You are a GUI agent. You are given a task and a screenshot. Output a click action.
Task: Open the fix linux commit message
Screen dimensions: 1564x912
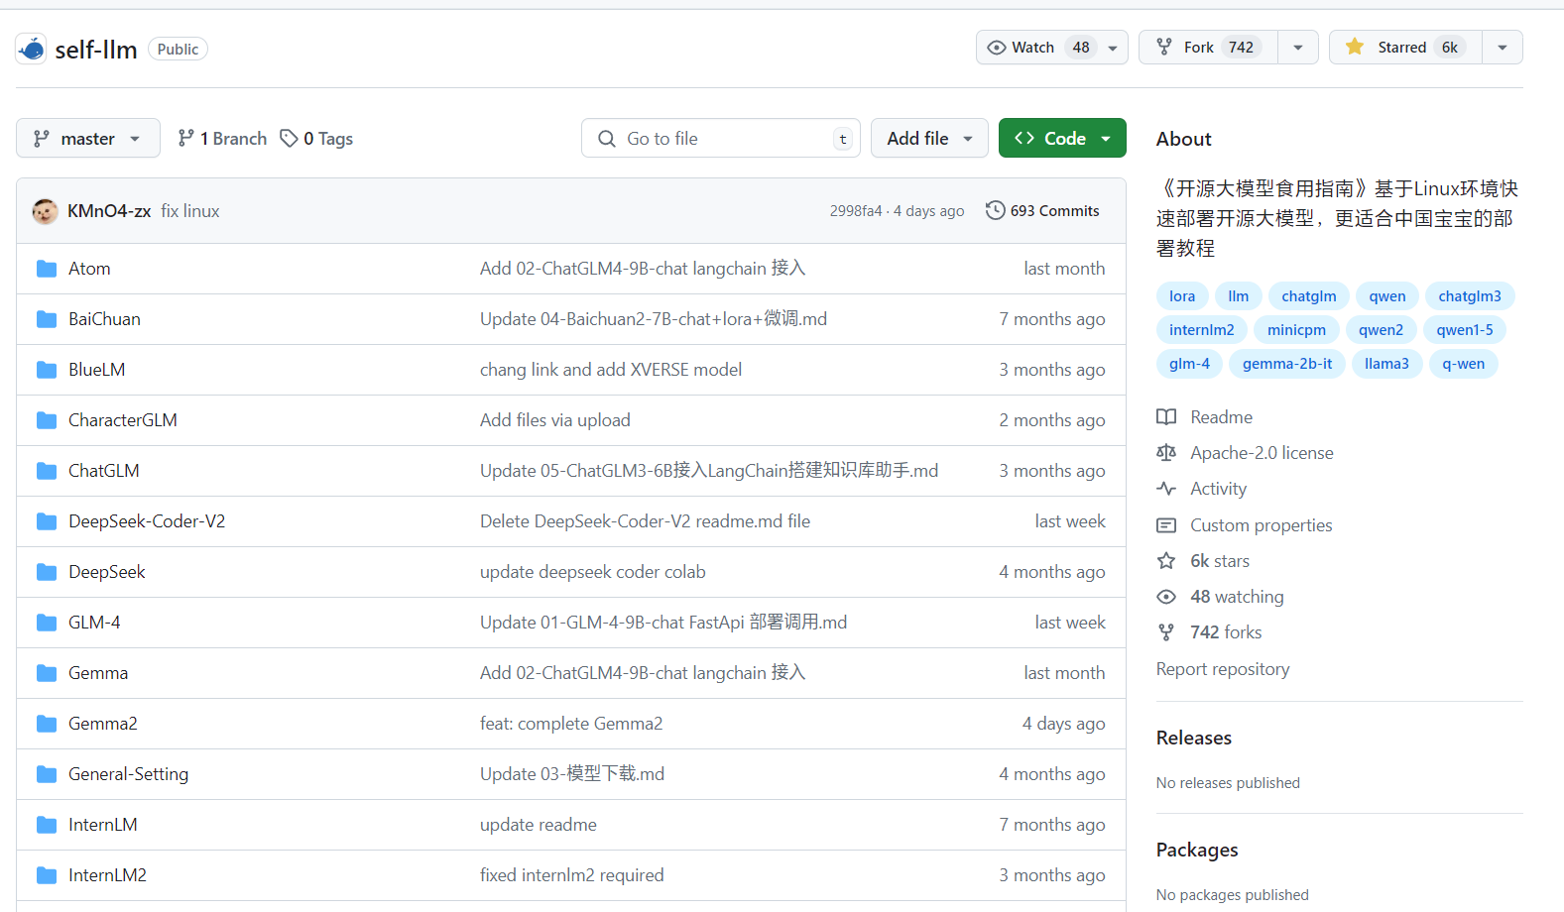[190, 211]
